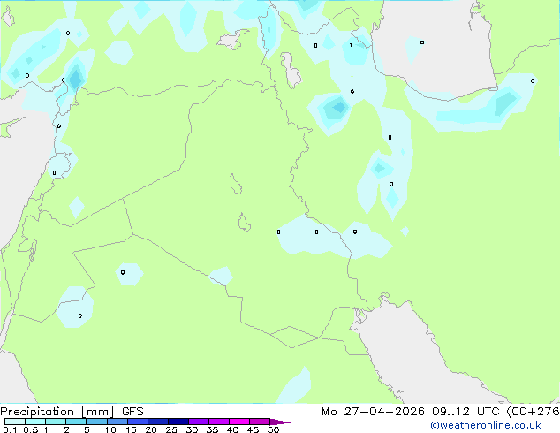Click the '25' legend scale label
Image resolution: width=560 pixels, height=433 pixels.
tap(171, 429)
